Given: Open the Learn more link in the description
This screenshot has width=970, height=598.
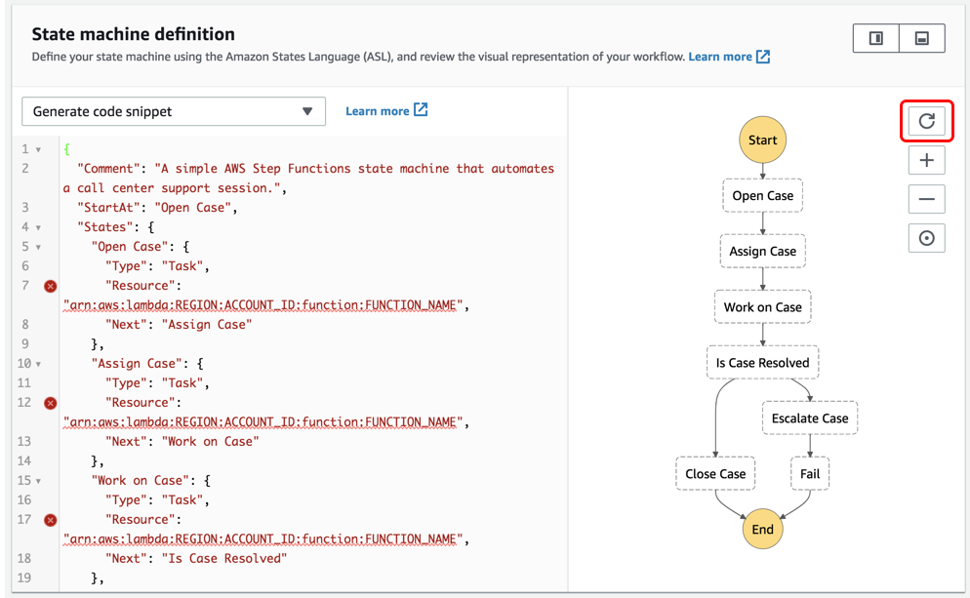Looking at the screenshot, I should 728,57.
